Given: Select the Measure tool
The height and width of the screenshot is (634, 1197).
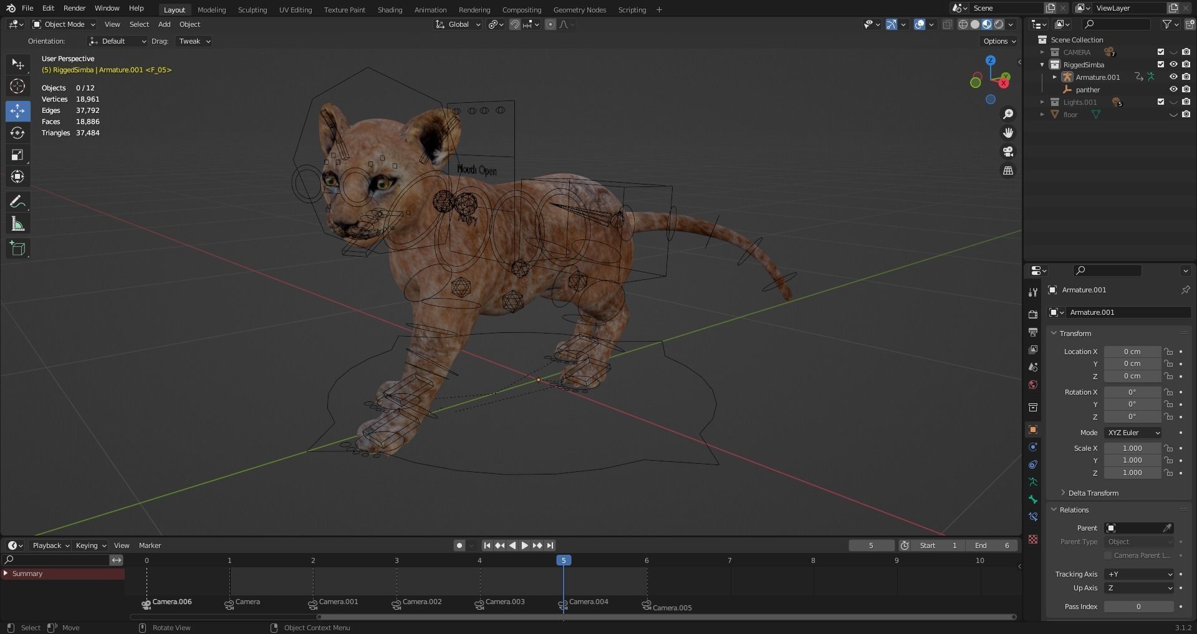Looking at the screenshot, I should tap(17, 224).
